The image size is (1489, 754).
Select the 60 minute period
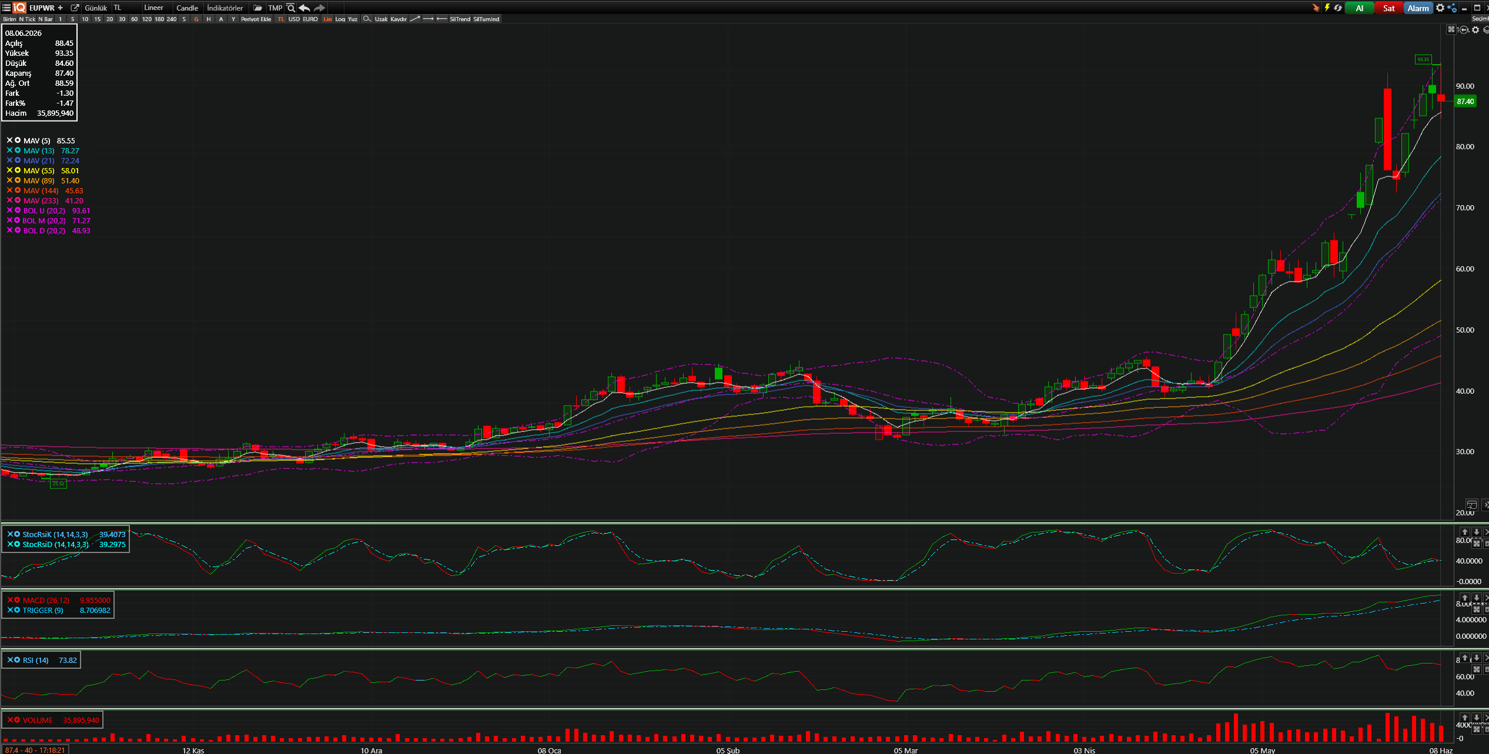coord(134,19)
